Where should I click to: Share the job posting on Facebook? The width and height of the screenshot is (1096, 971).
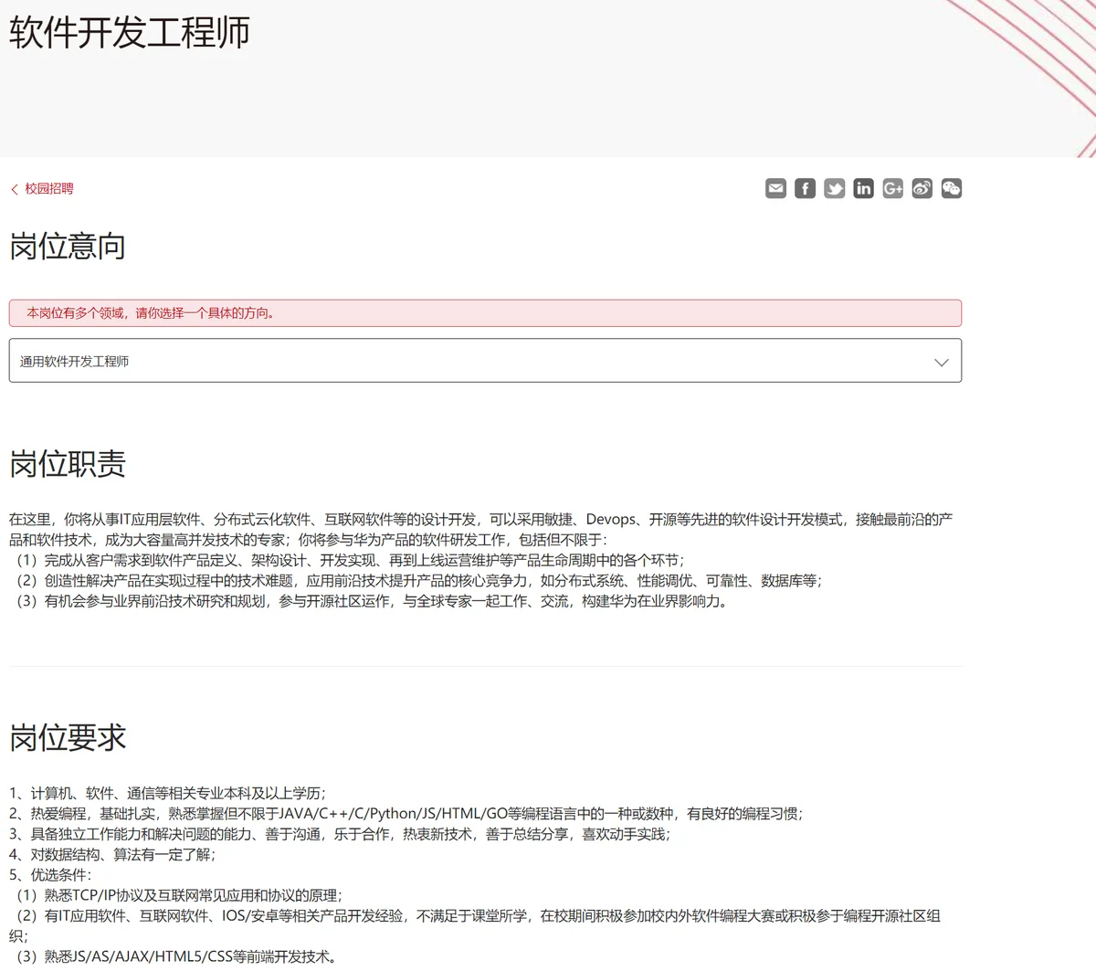tap(805, 188)
